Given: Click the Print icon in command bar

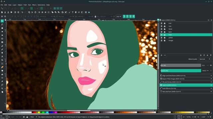Looking at the screenshot, I should 11,12.
